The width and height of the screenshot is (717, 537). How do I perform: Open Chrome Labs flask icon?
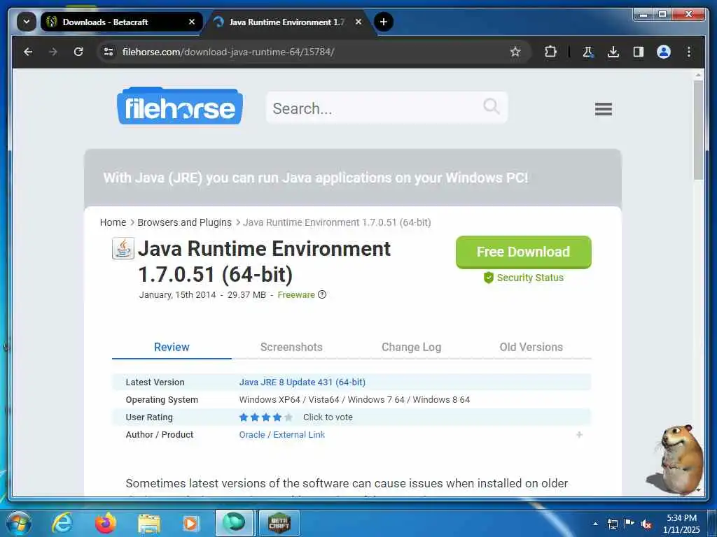point(588,52)
